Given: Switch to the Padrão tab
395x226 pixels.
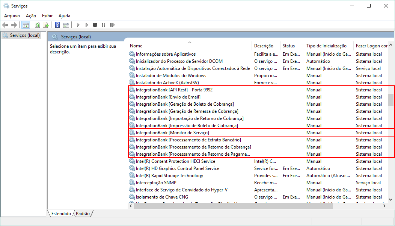Looking at the screenshot, I should 83,213.
